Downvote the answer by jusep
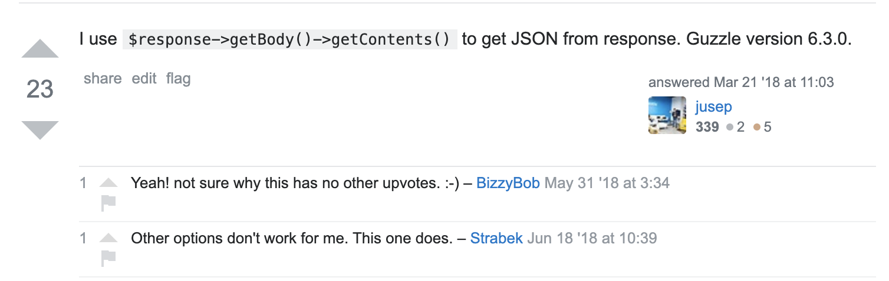Viewport: 889px width, 281px height. [40, 129]
